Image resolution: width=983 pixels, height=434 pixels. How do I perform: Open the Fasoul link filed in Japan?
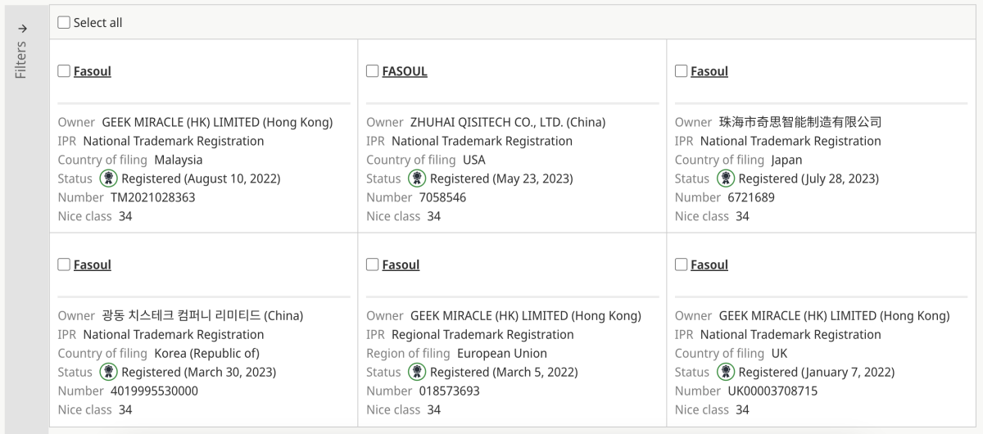tap(709, 71)
